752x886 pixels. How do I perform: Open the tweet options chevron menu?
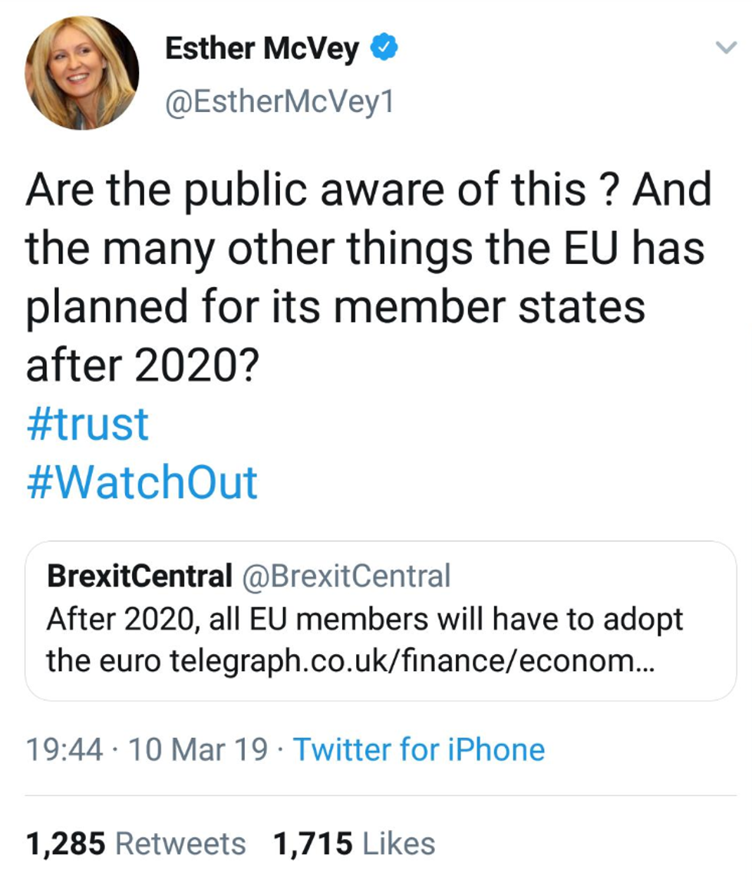pyautogui.click(x=725, y=49)
